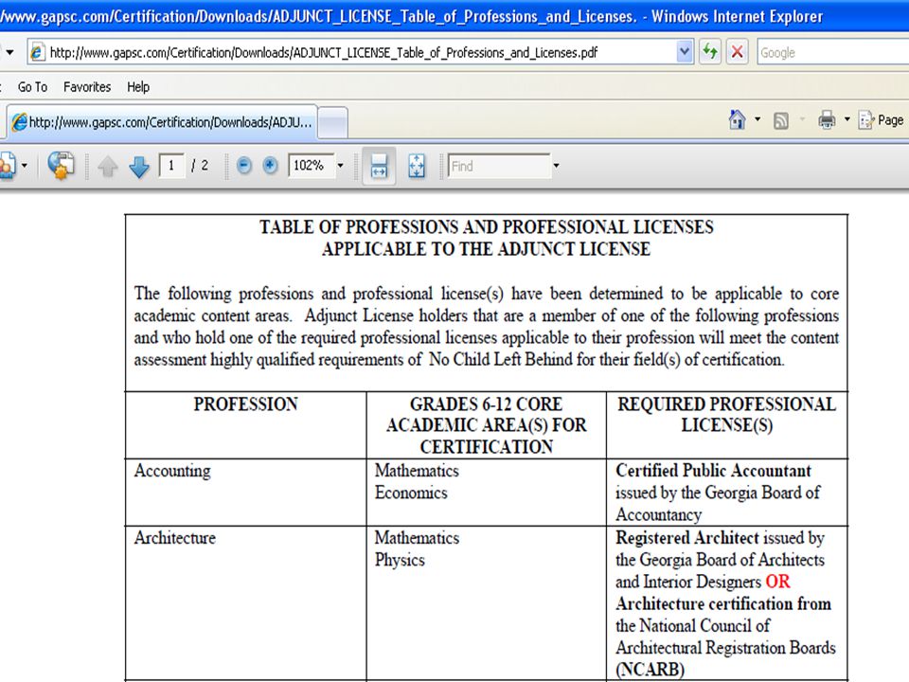Click the 102% zoom value field
This screenshot has height=682, width=909.
(312, 166)
